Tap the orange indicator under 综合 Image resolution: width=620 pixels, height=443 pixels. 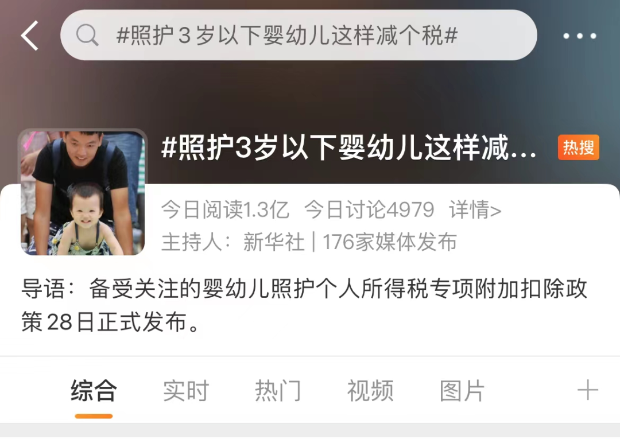click(x=94, y=415)
